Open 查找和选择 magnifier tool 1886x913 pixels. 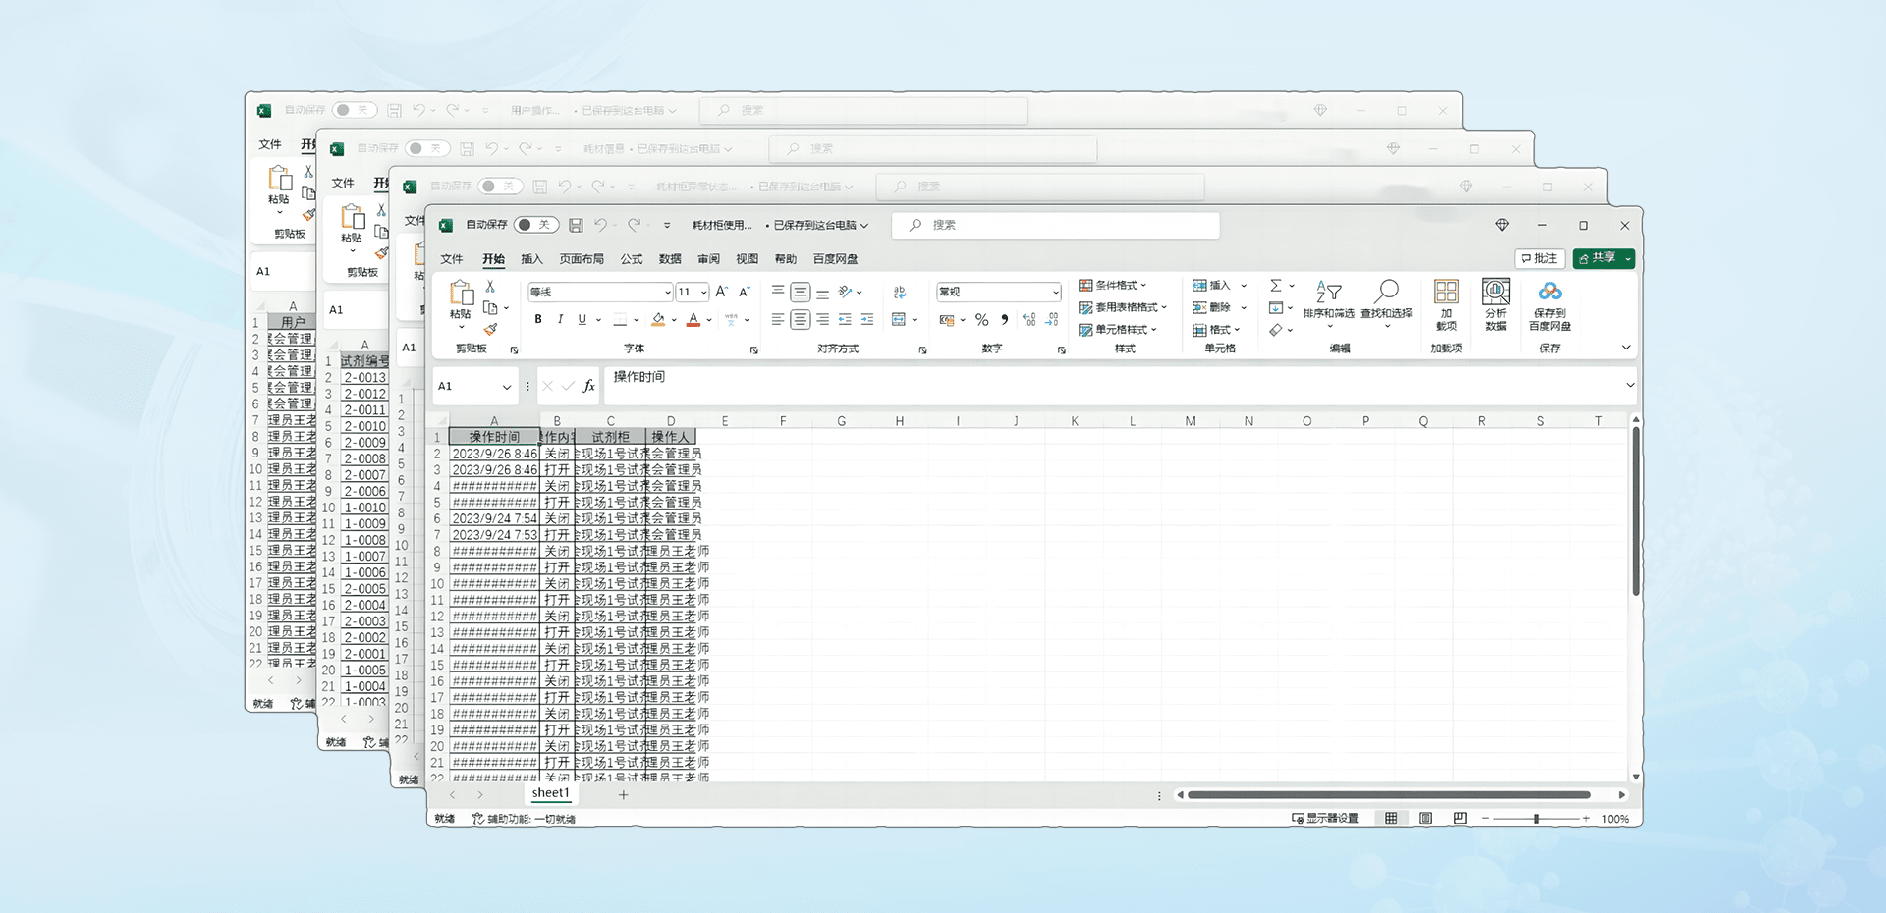point(1386,301)
